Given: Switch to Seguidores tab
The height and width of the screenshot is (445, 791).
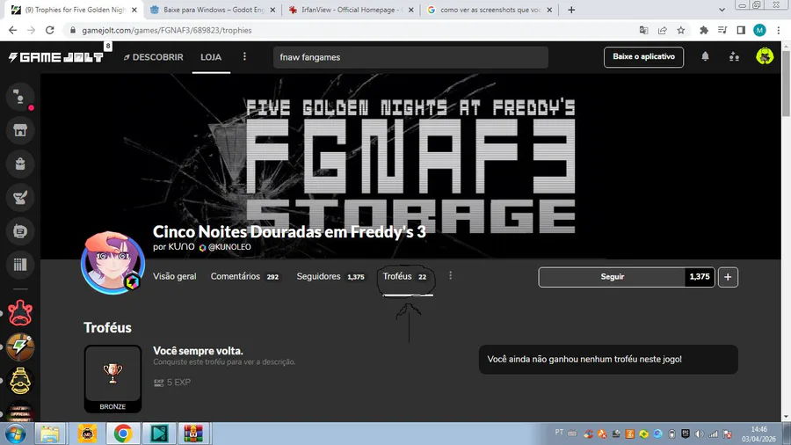Looking at the screenshot, I should point(330,276).
